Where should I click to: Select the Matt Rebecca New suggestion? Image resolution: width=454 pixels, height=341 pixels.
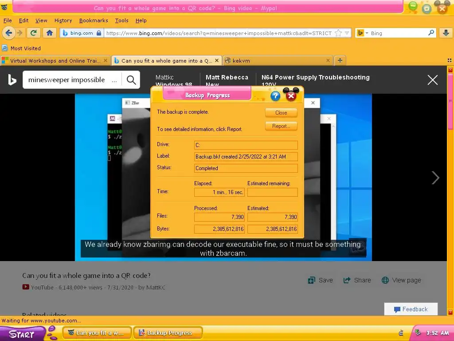227,80
